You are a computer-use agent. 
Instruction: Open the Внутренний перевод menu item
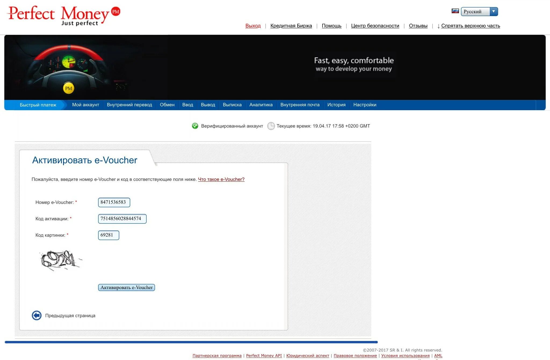(x=129, y=105)
